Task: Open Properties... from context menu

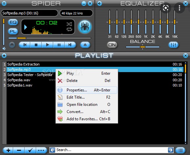Action: 87,90
